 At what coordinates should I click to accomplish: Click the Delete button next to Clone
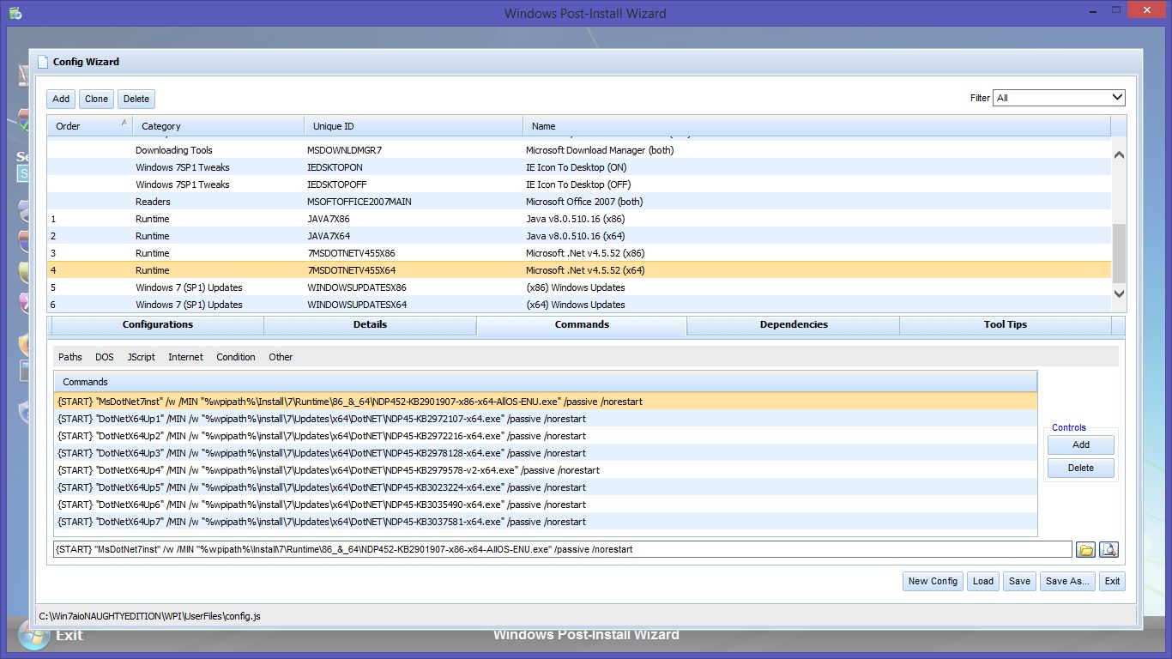coord(136,99)
